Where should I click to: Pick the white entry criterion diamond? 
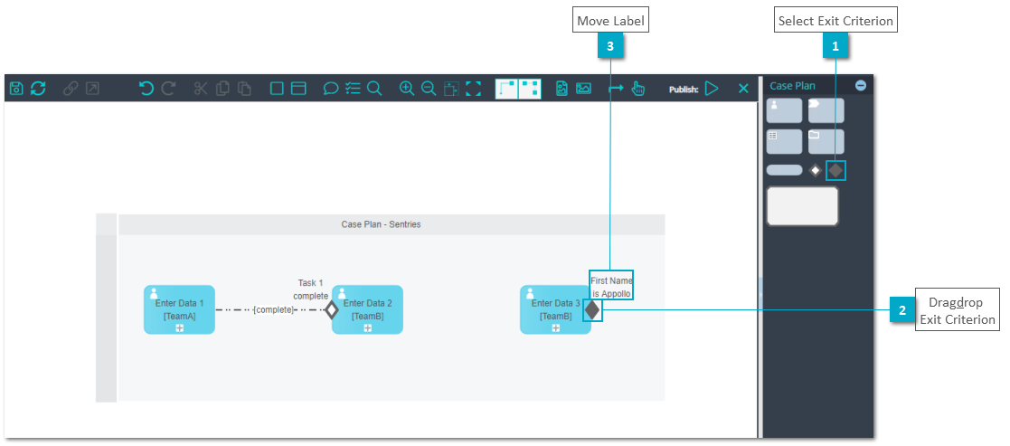click(815, 170)
